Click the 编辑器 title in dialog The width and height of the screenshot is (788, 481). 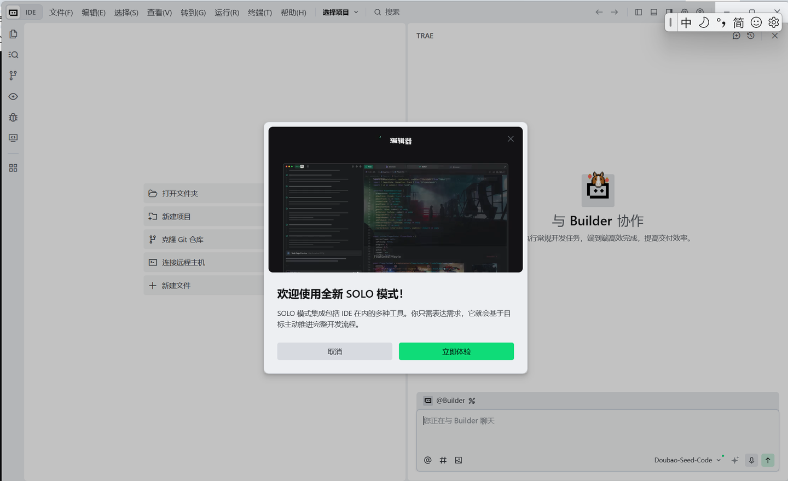401,141
